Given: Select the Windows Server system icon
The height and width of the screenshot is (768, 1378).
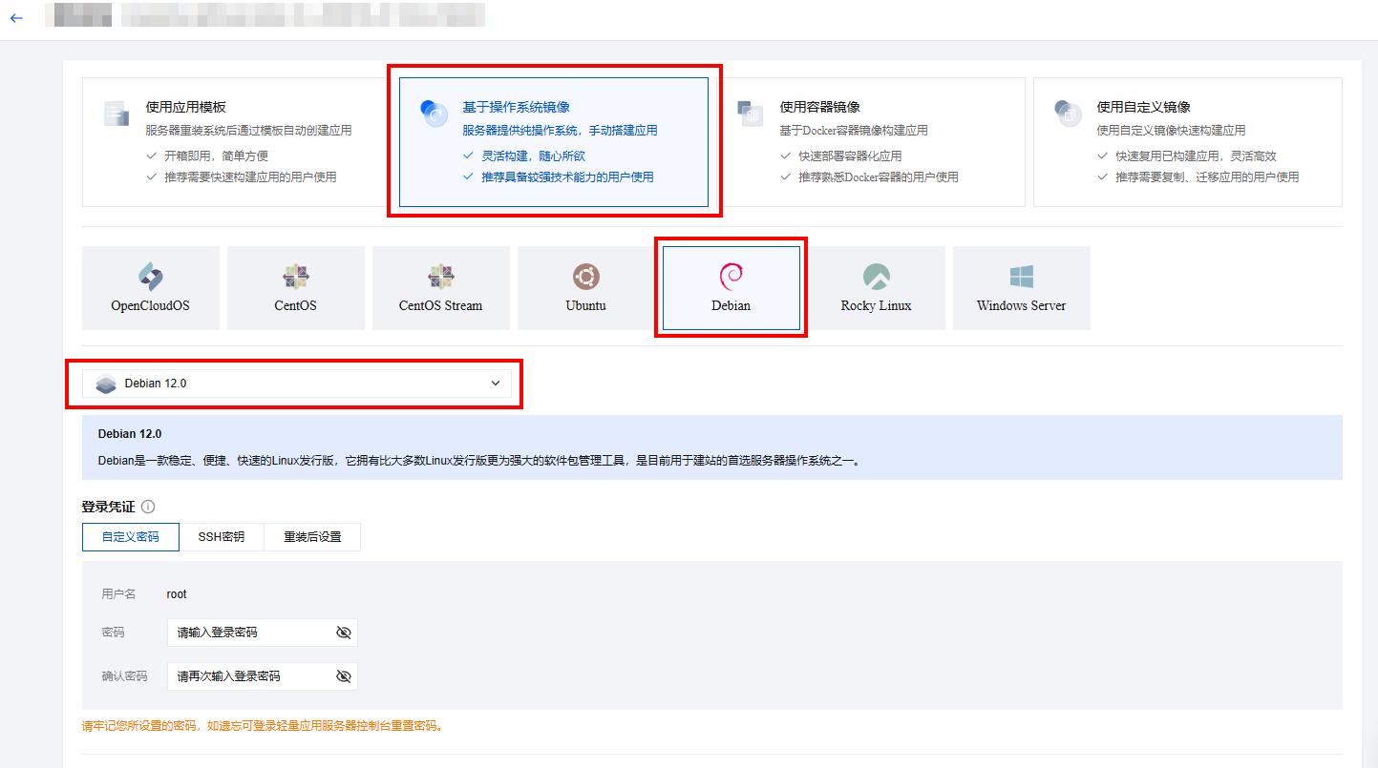Looking at the screenshot, I should tap(1021, 287).
